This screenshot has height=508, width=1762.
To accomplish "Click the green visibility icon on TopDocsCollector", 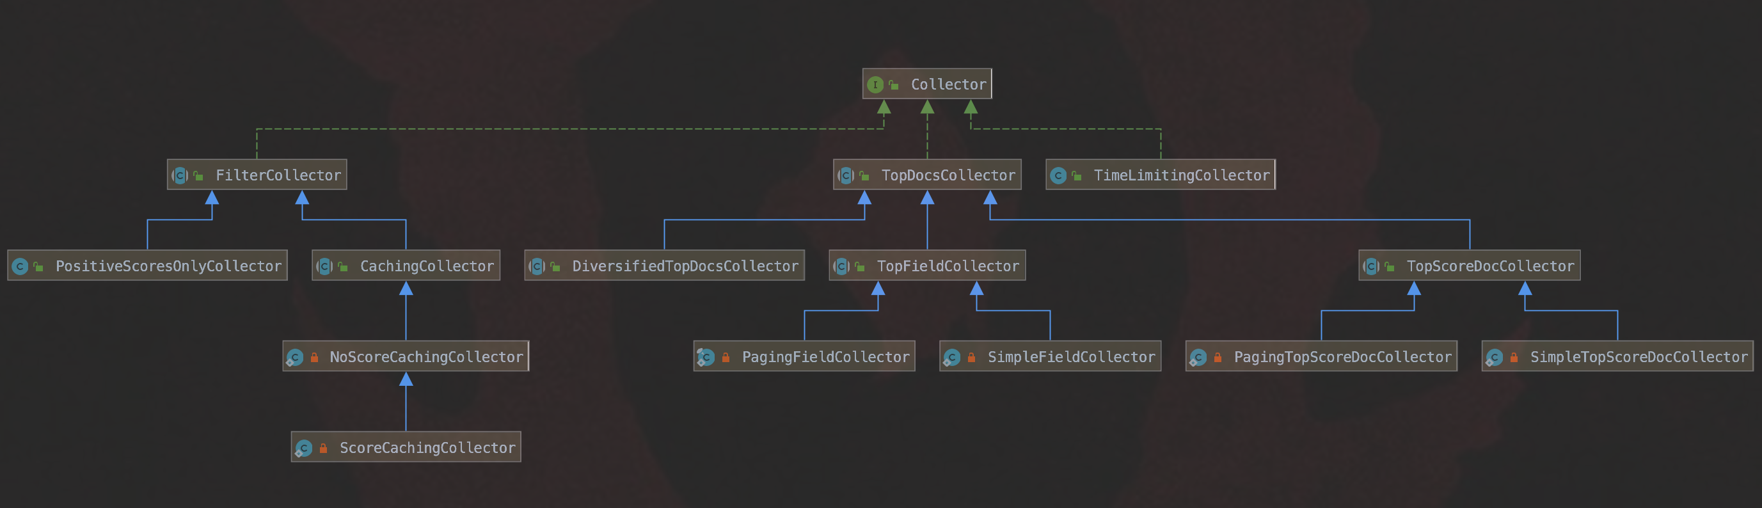I will [x=864, y=176].
